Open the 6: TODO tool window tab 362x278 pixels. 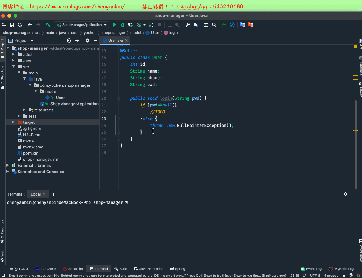coord(19,269)
